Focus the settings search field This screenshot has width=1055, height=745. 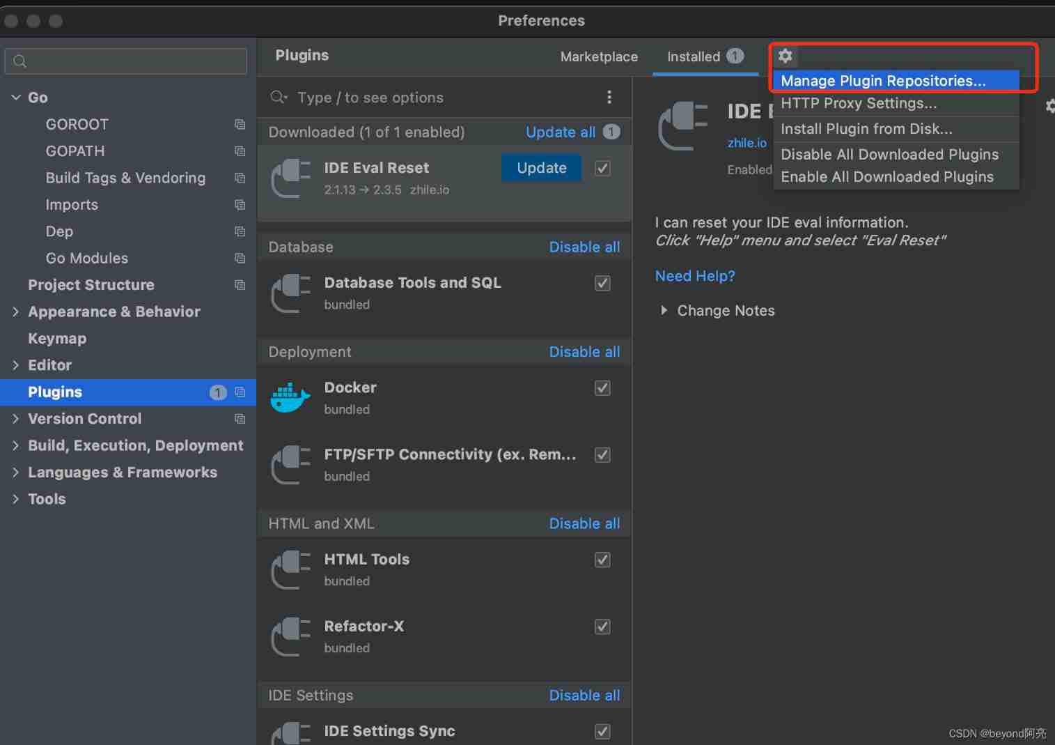click(x=126, y=61)
